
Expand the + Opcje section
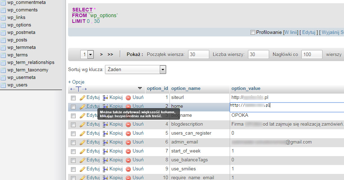pos(76,82)
